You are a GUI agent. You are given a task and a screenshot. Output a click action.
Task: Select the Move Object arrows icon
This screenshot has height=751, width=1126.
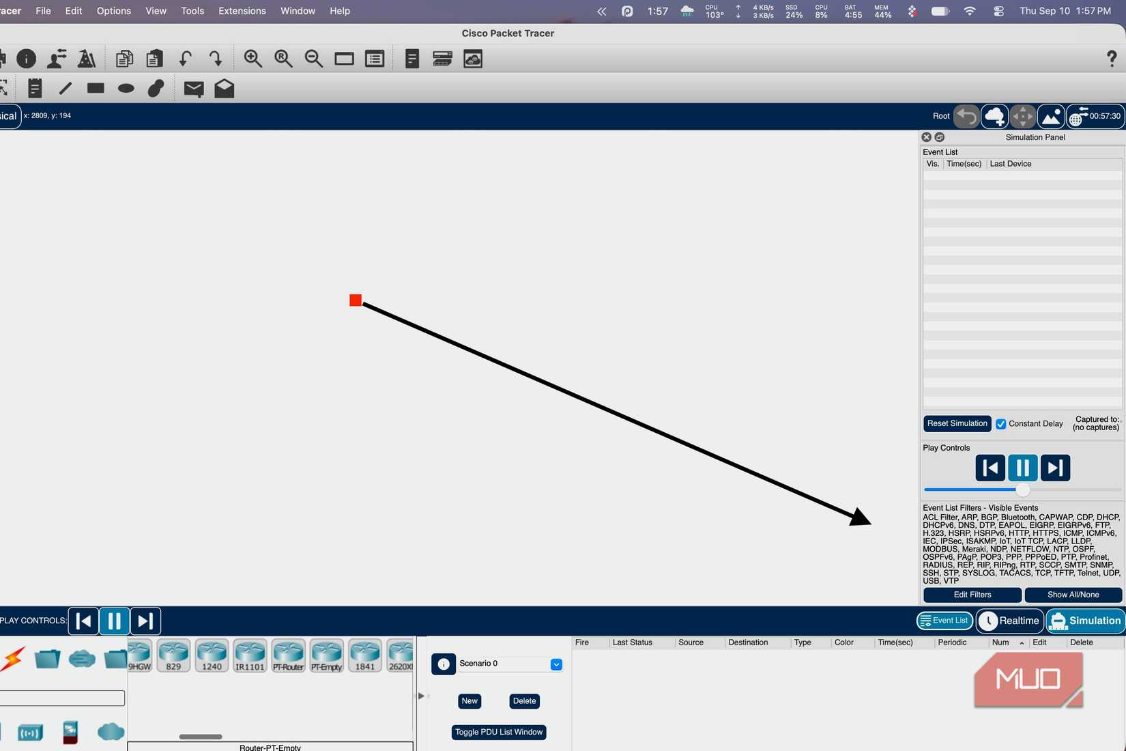point(1023,116)
